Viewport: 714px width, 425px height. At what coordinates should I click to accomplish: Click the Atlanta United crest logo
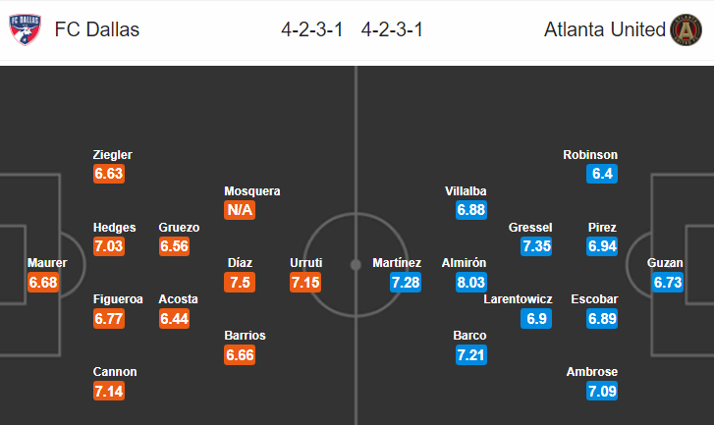click(x=686, y=29)
